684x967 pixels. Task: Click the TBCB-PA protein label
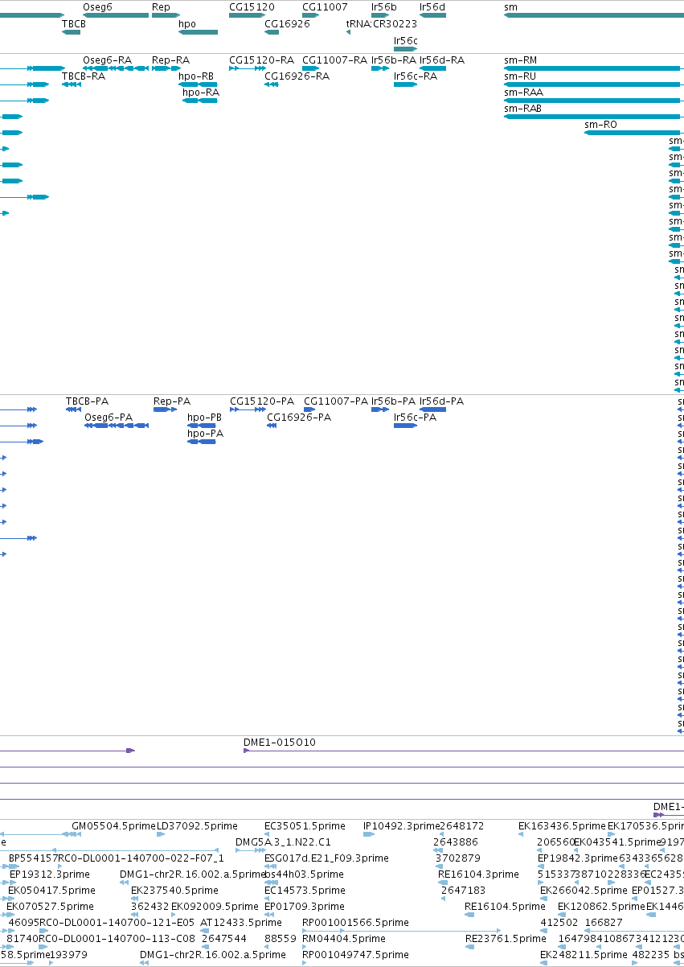pyautogui.click(x=87, y=401)
